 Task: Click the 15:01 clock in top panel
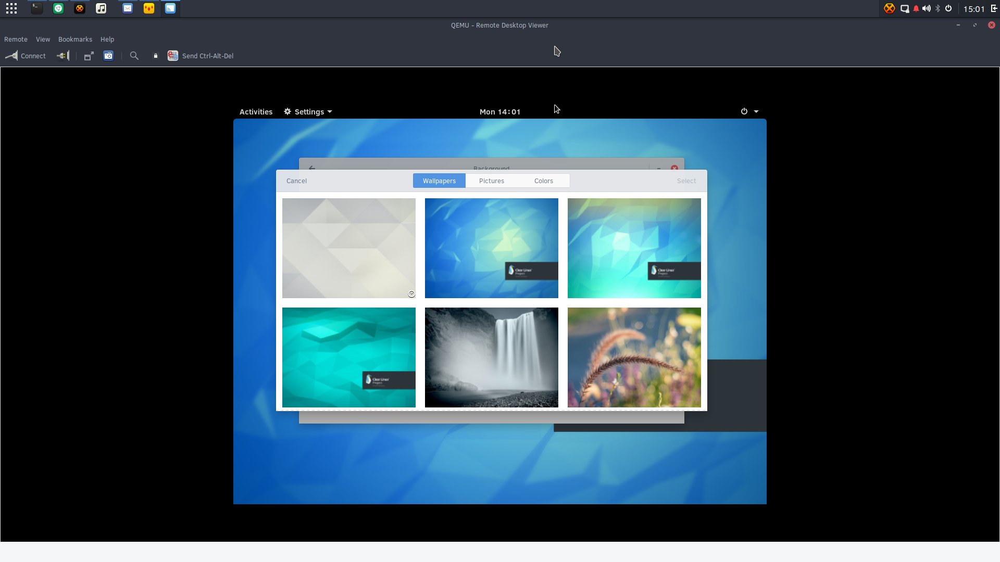point(974,9)
